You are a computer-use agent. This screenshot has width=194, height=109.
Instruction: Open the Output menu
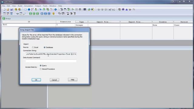pos(38,6)
